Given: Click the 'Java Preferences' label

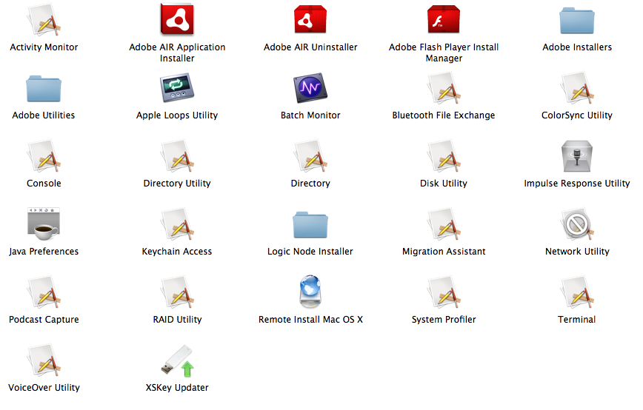Looking at the screenshot, I should (44, 252).
